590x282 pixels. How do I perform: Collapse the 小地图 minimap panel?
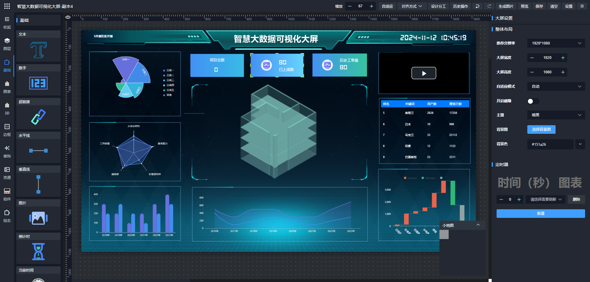[x=478, y=225]
